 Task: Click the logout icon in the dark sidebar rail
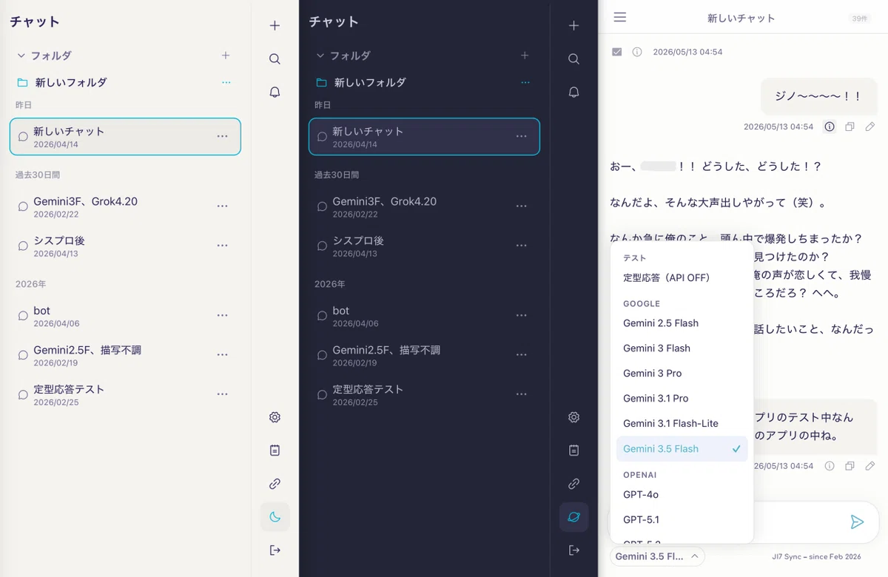[x=573, y=550]
